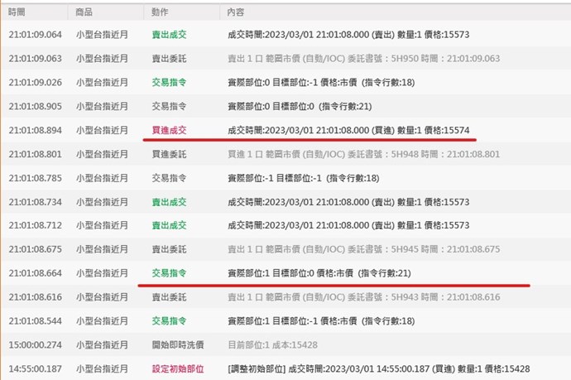Click buy fill content with 價格:15574
This screenshot has width=571, height=380.
pyautogui.click(x=348, y=130)
